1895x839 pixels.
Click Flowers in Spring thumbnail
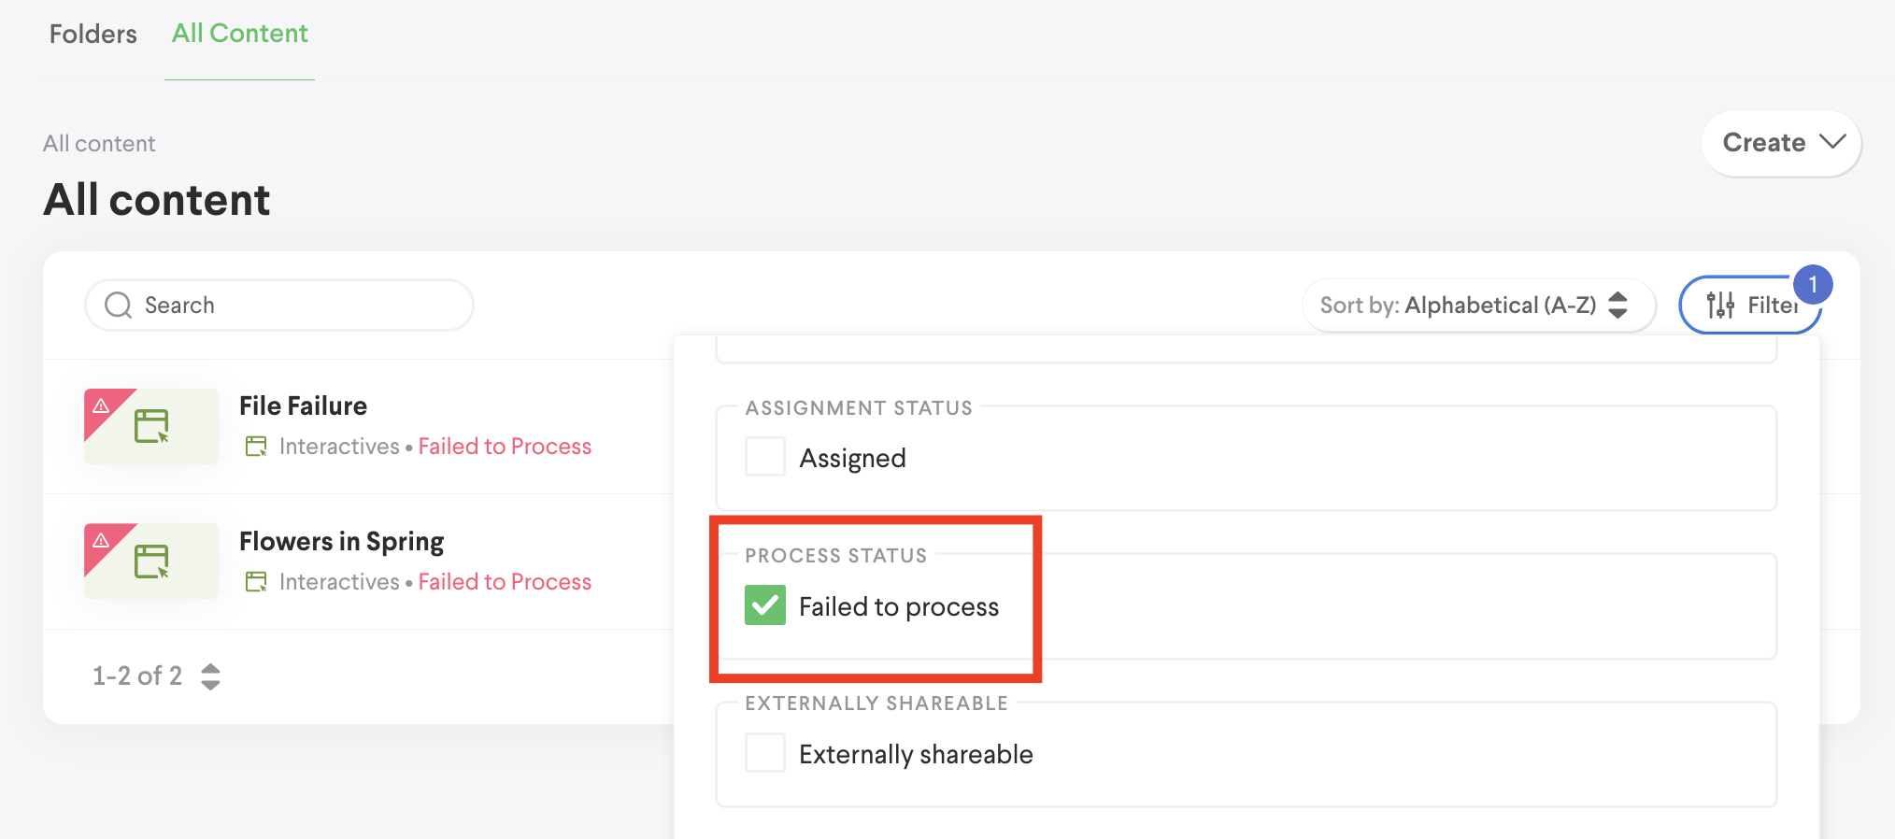pyautogui.click(x=151, y=562)
